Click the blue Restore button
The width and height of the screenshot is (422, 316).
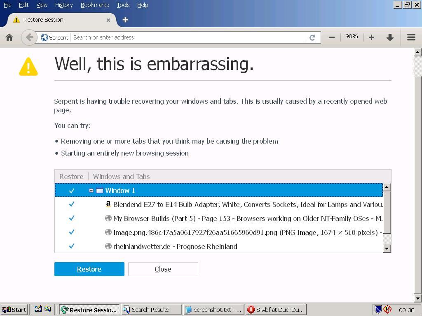click(89, 269)
